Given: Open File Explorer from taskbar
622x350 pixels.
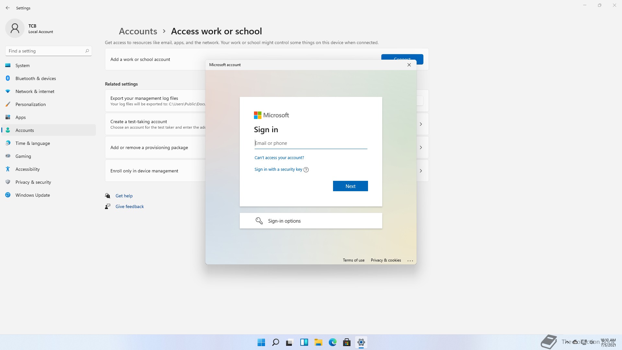Looking at the screenshot, I should [x=318, y=342].
